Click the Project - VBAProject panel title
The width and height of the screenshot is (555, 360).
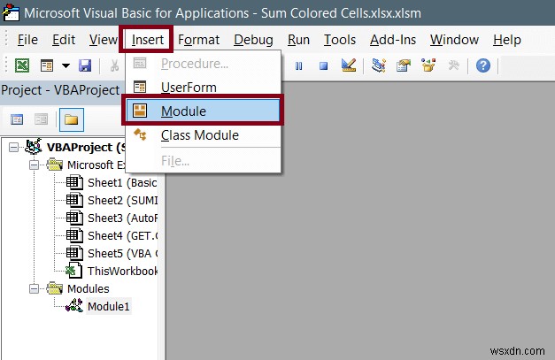(60, 90)
